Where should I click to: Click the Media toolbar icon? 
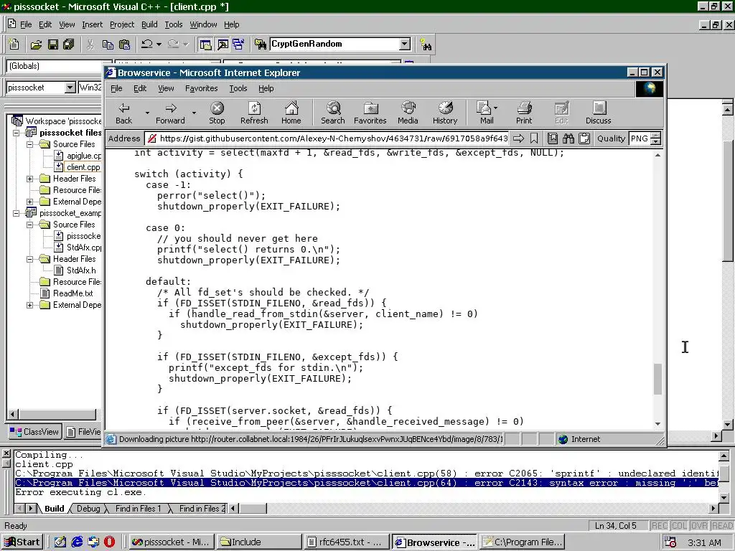(x=408, y=113)
